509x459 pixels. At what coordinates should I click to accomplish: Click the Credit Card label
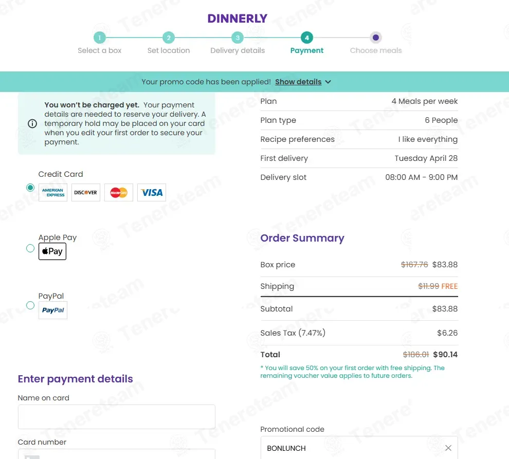click(x=61, y=174)
